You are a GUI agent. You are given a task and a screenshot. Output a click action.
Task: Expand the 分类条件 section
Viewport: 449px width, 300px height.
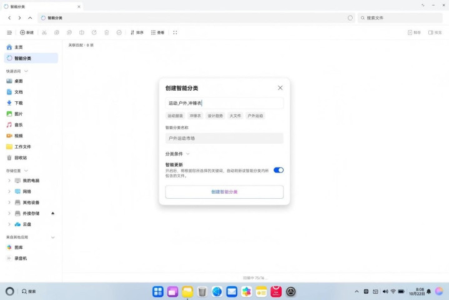(x=177, y=153)
